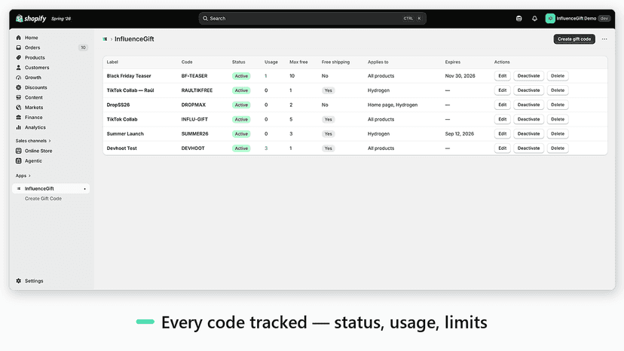Click the usage value 3 for Devhoot Test

tap(266, 148)
